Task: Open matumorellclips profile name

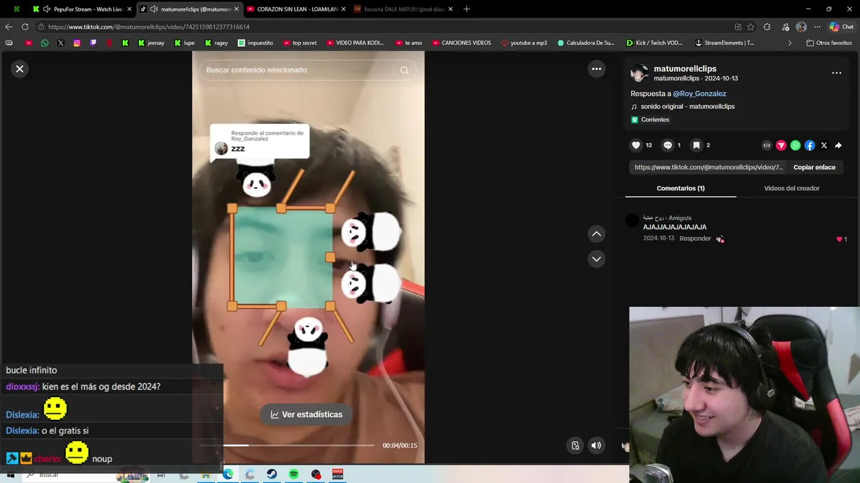Action: coord(685,68)
